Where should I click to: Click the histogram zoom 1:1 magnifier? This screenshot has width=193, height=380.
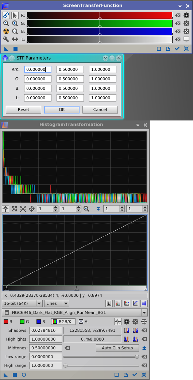point(86,209)
